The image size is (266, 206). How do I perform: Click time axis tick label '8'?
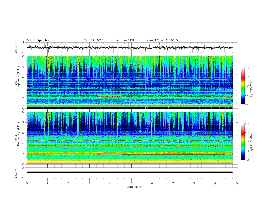point(194,183)
